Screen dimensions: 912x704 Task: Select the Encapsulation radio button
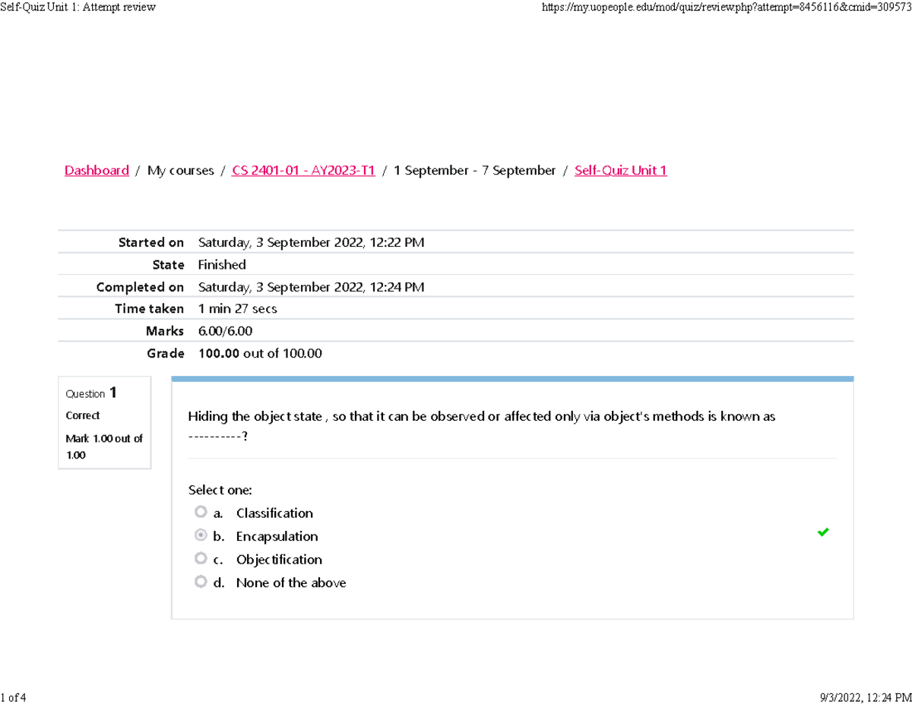click(201, 535)
